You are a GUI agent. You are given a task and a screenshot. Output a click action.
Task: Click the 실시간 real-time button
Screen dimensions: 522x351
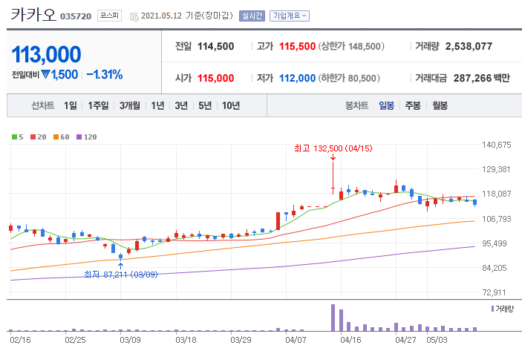pyautogui.click(x=252, y=16)
